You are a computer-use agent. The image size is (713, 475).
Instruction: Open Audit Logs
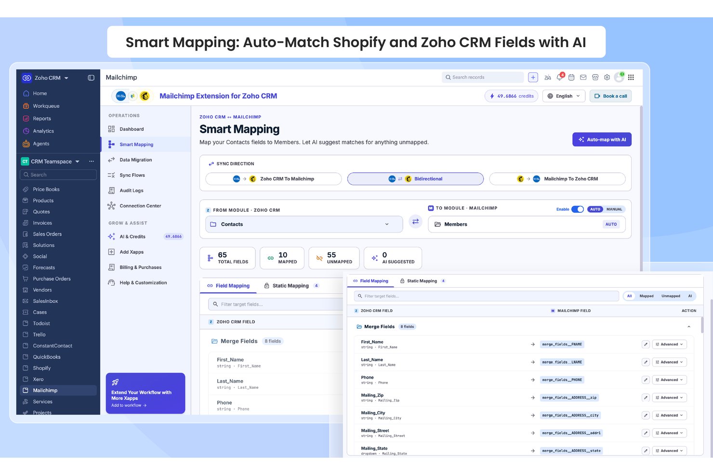click(x=131, y=191)
